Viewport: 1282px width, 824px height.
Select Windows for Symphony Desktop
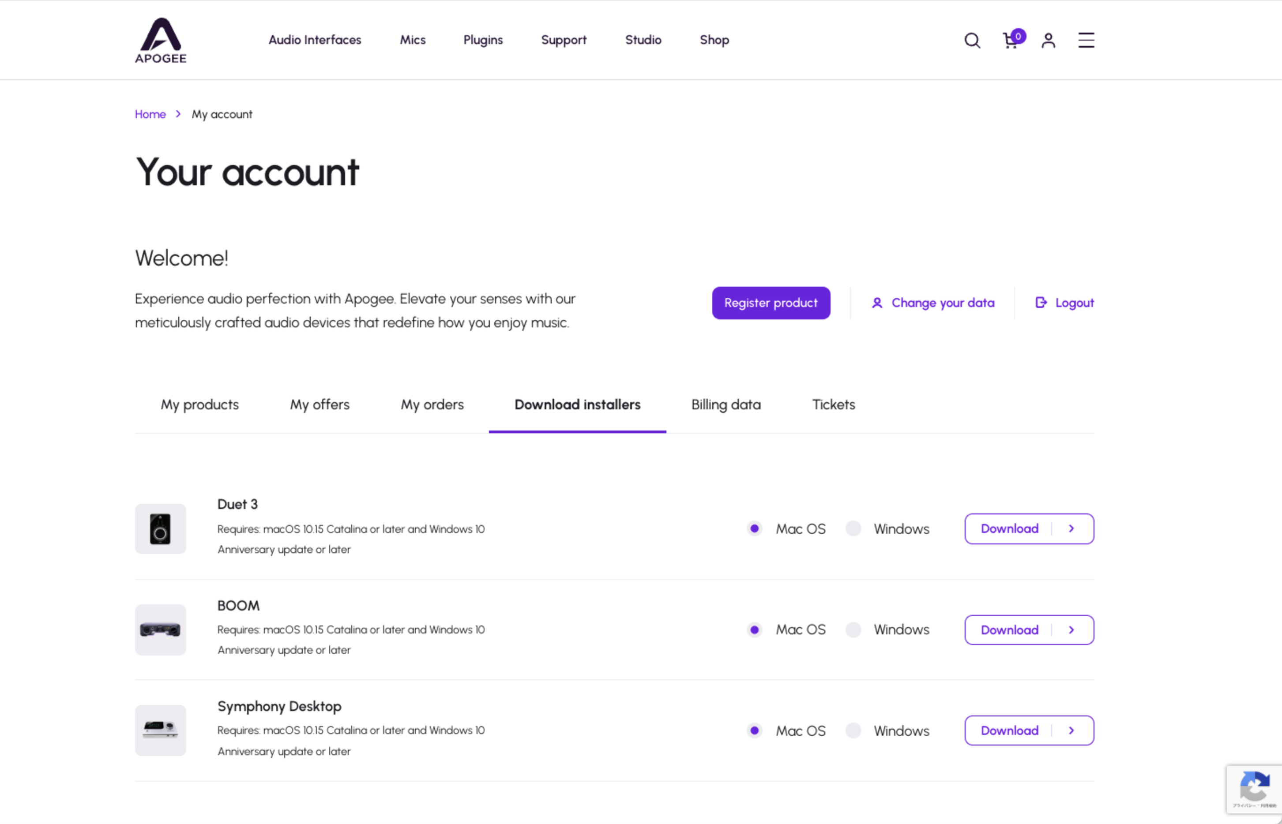(x=853, y=730)
